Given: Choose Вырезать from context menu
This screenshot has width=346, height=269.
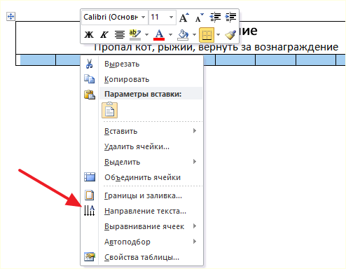Looking at the screenshot, I should [x=142, y=64].
